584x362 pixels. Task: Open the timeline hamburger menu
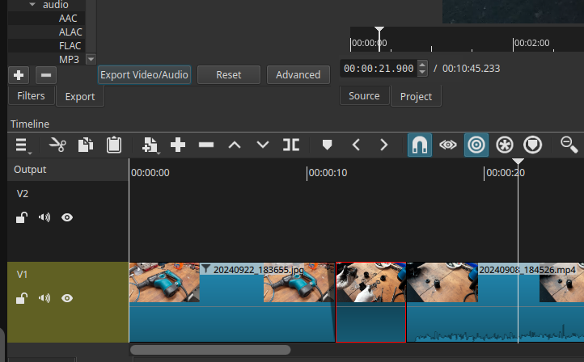[x=22, y=145]
